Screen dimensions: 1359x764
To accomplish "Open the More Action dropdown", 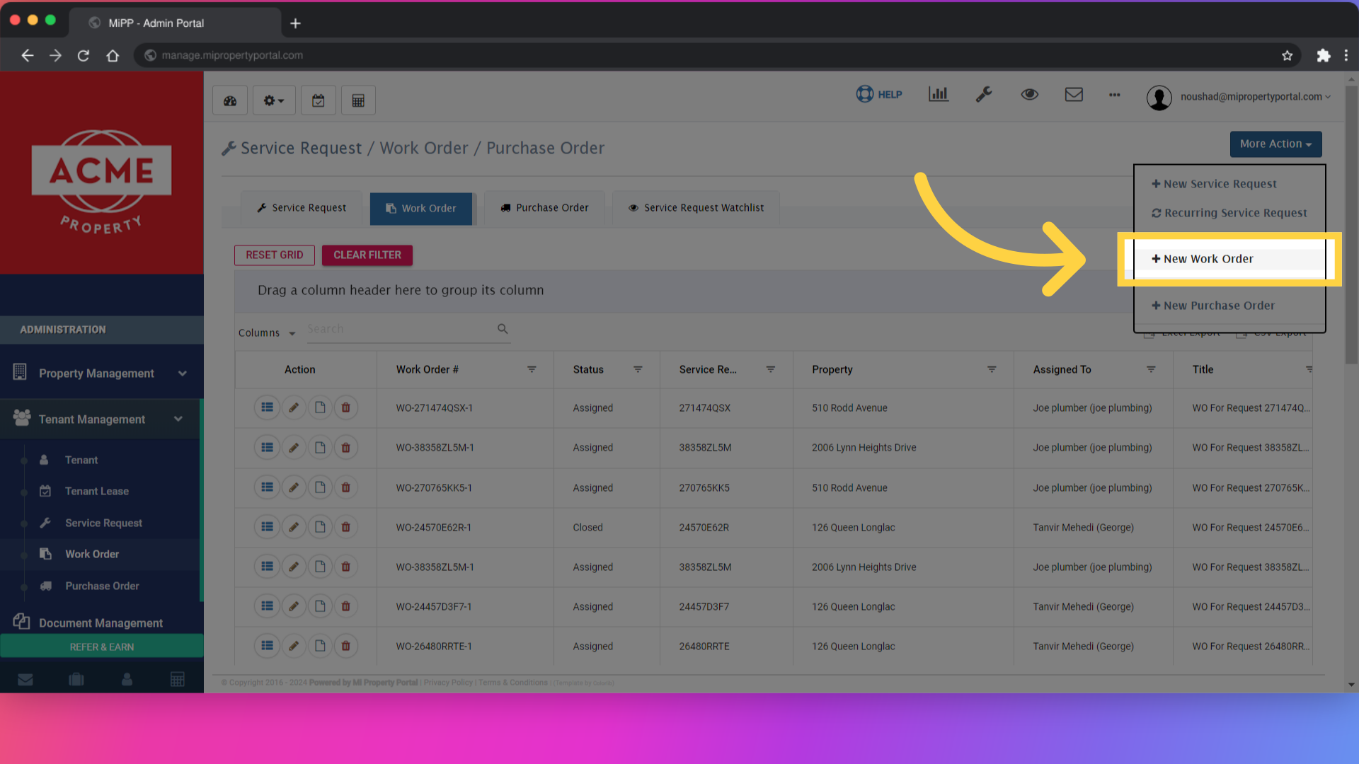I will tap(1275, 144).
